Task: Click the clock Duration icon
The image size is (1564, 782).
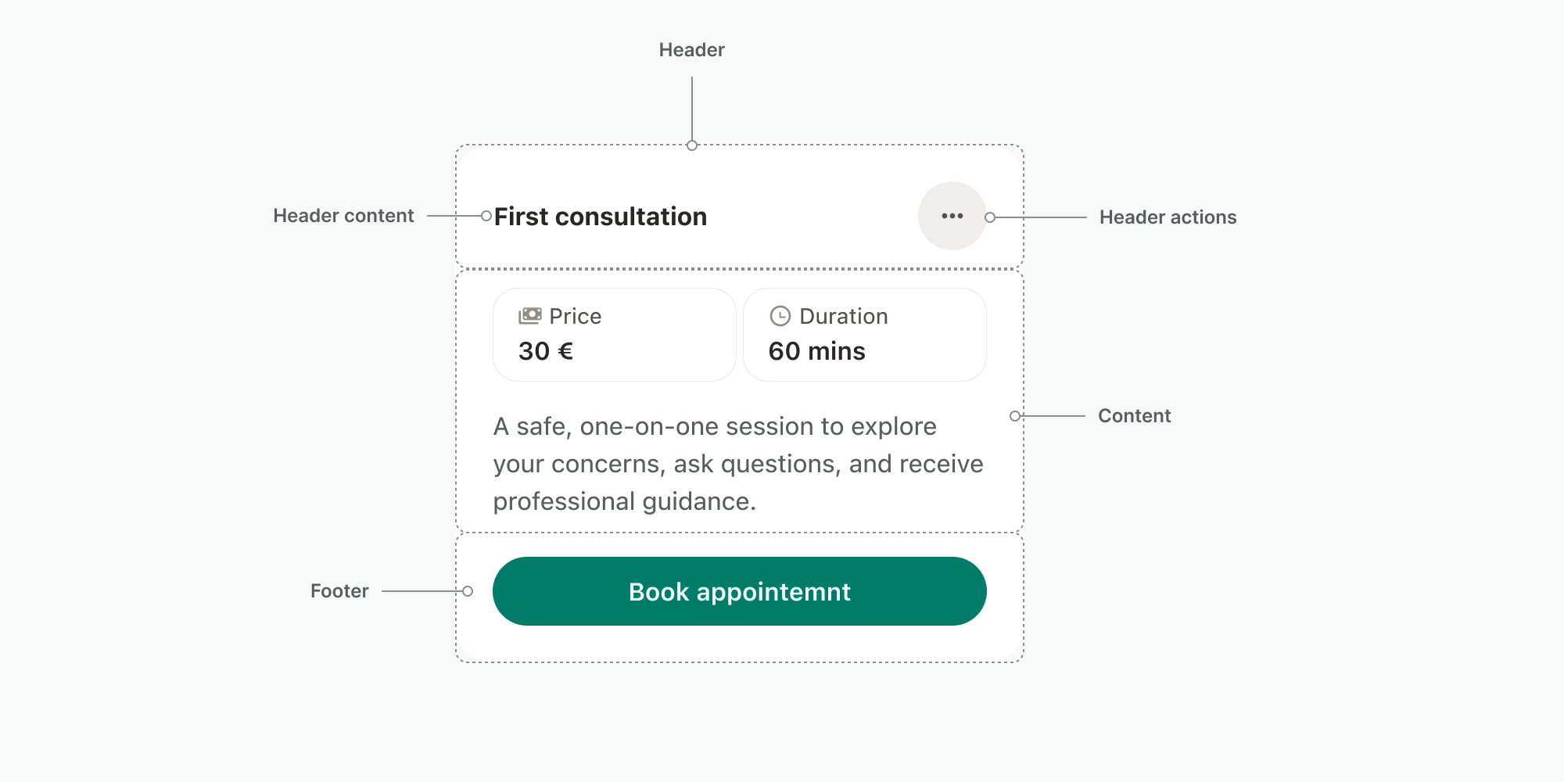Action: pyautogui.click(x=780, y=316)
